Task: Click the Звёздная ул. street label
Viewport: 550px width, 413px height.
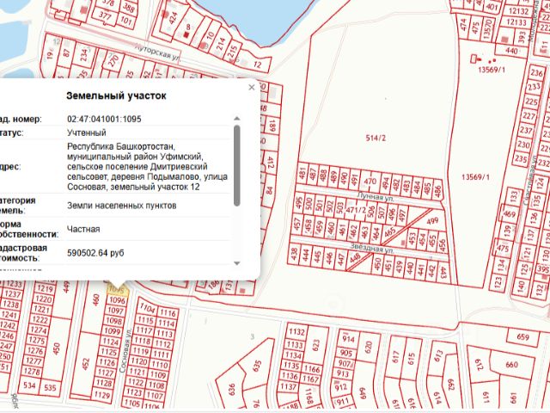Action: (372, 248)
